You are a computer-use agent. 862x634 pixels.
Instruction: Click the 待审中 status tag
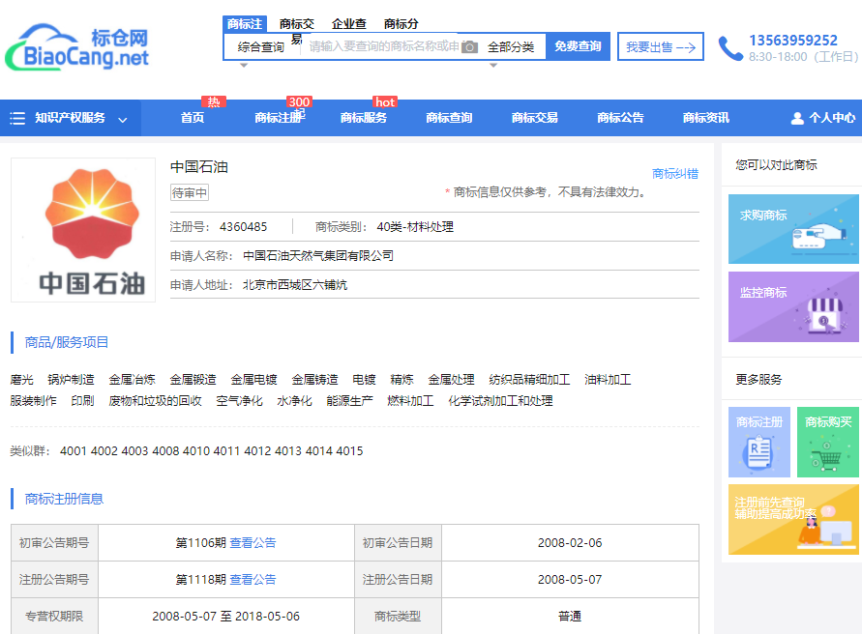(x=189, y=193)
